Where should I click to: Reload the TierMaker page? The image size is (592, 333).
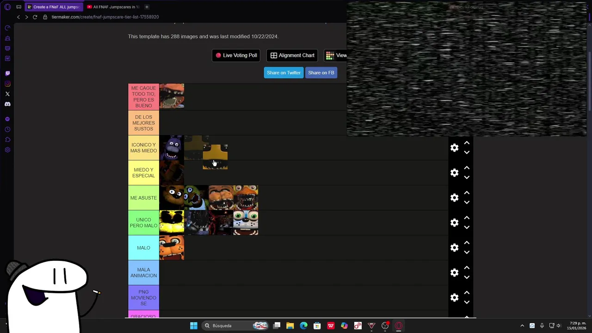(35, 17)
